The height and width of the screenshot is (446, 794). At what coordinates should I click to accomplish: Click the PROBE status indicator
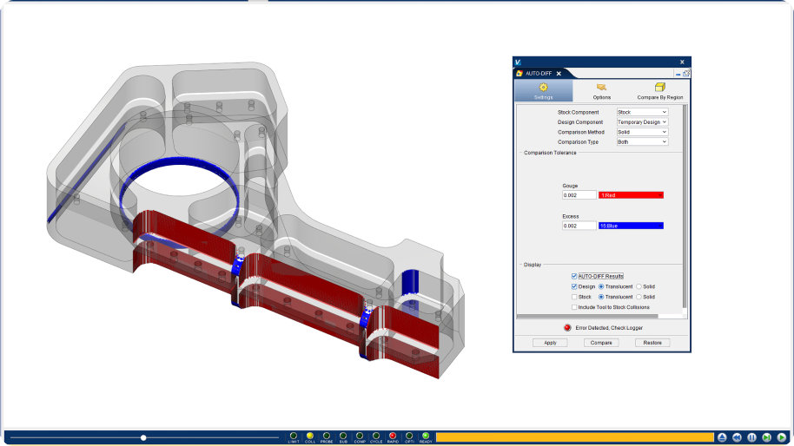coord(327,436)
